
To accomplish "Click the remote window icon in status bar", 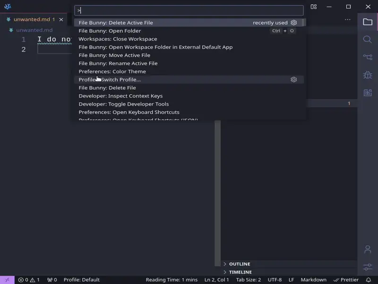I will point(7,280).
